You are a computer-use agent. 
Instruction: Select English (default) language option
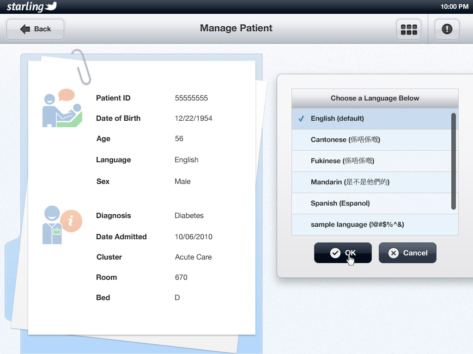pyautogui.click(x=337, y=118)
